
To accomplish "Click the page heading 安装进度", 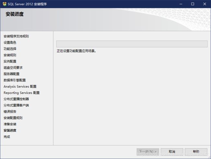I will (15, 14).
